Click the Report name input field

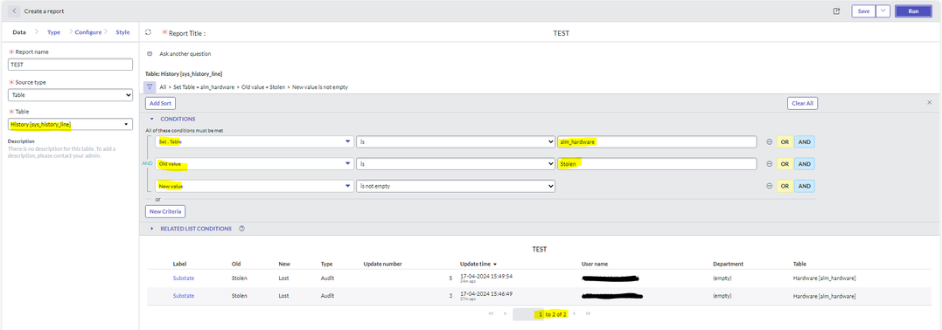click(70, 65)
